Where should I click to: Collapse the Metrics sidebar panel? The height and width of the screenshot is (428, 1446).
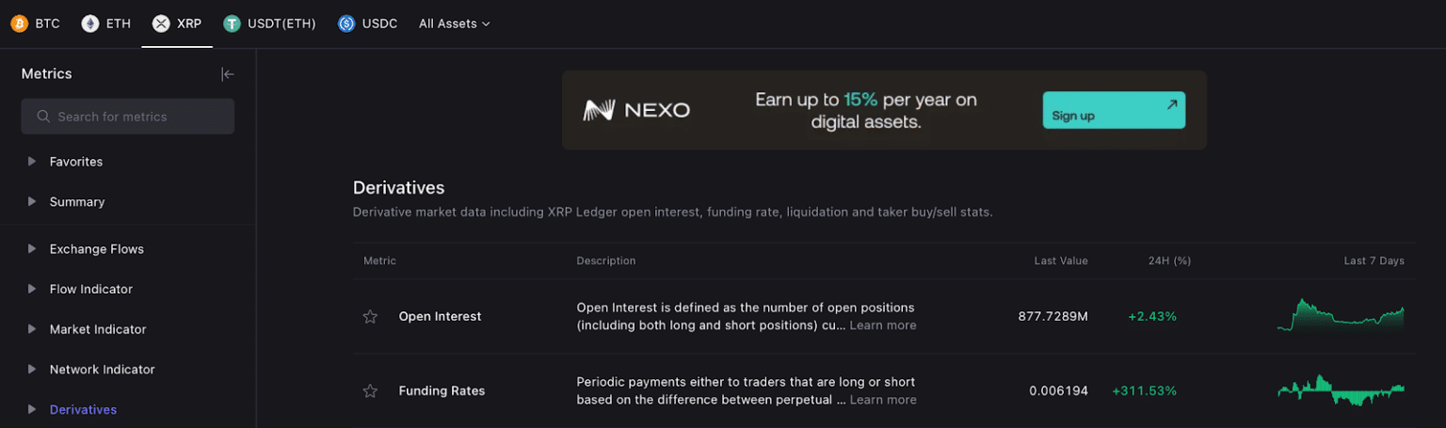click(x=227, y=74)
